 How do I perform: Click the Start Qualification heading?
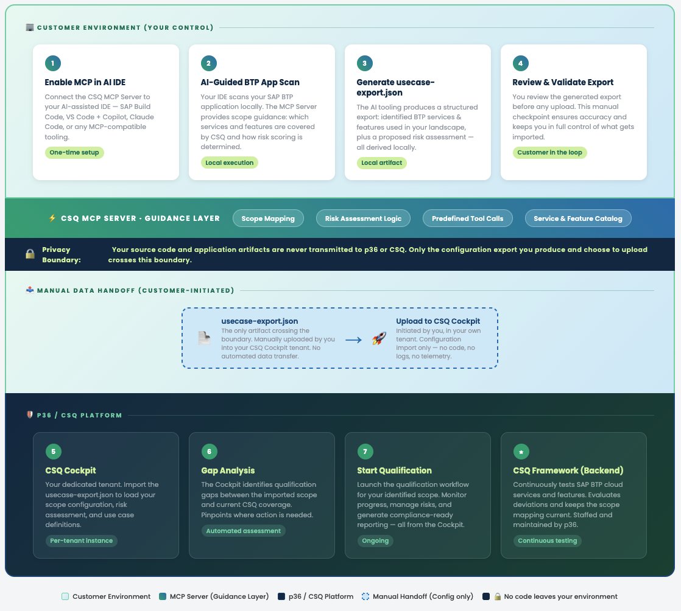pyautogui.click(x=394, y=470)
